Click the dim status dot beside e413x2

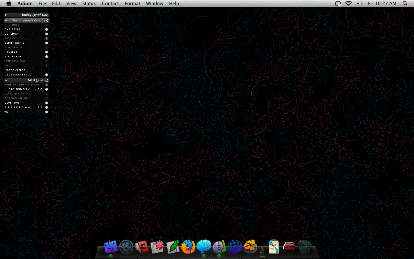47,39
